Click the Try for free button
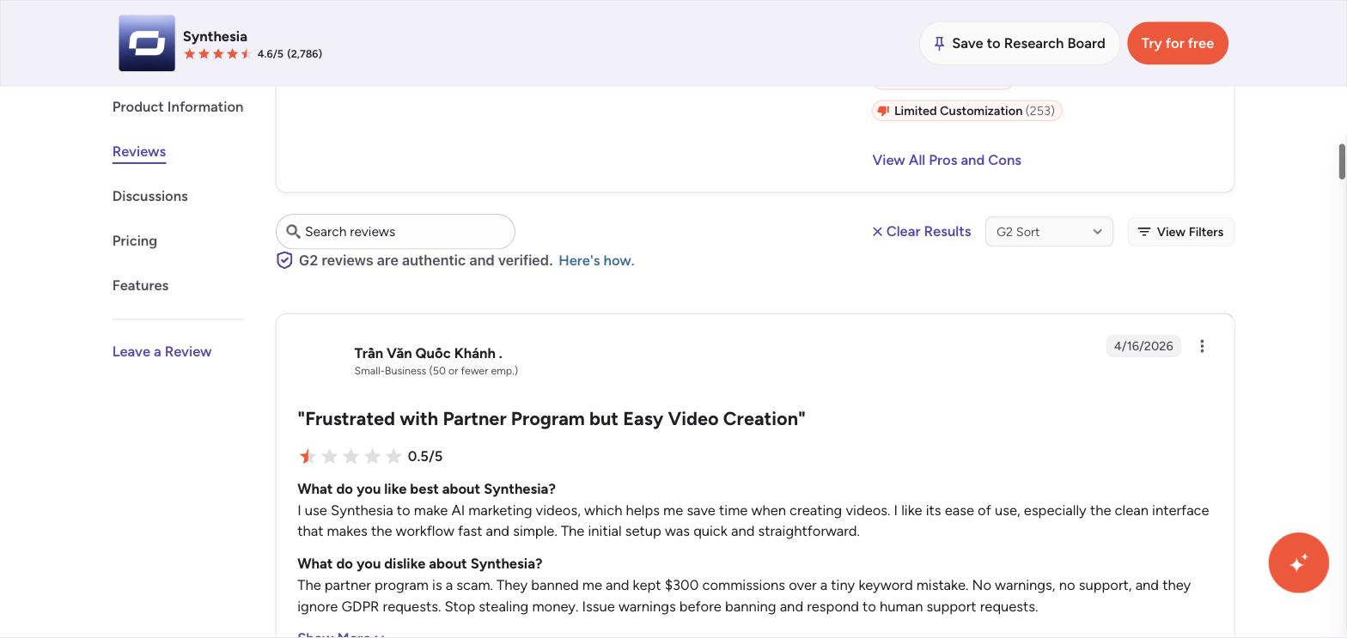 coord(1178,43)
